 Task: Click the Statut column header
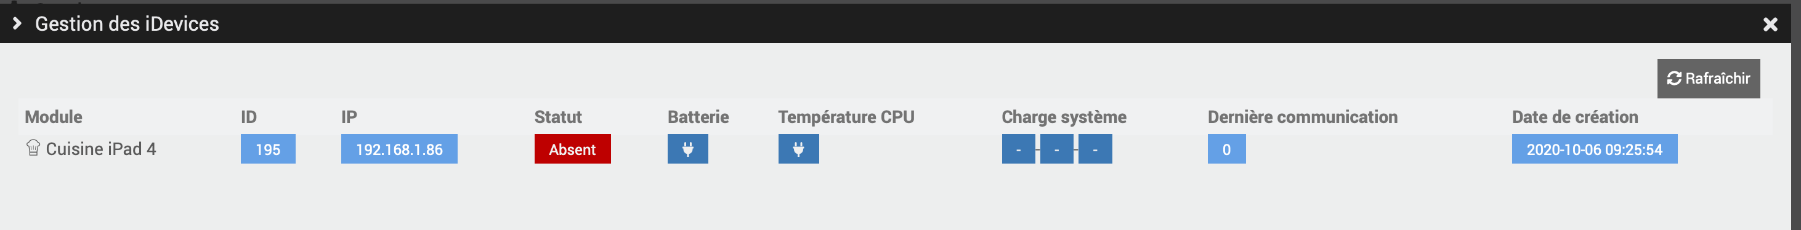pos(558,117)
